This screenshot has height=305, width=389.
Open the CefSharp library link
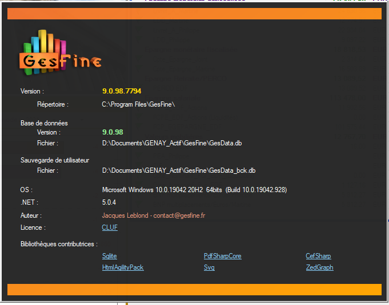coord(318,256)
